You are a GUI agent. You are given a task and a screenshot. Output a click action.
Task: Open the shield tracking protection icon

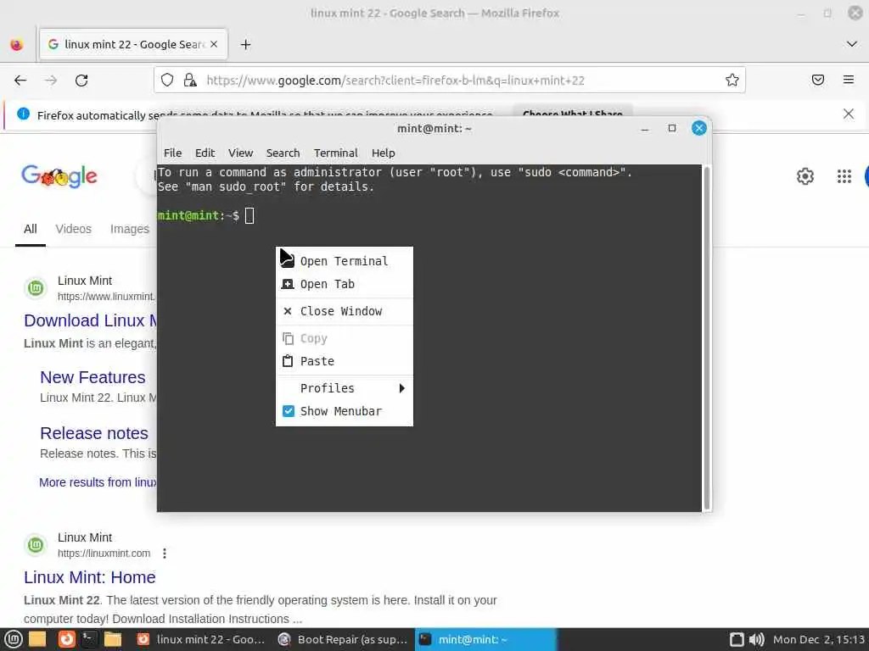[x=167, y=81]
